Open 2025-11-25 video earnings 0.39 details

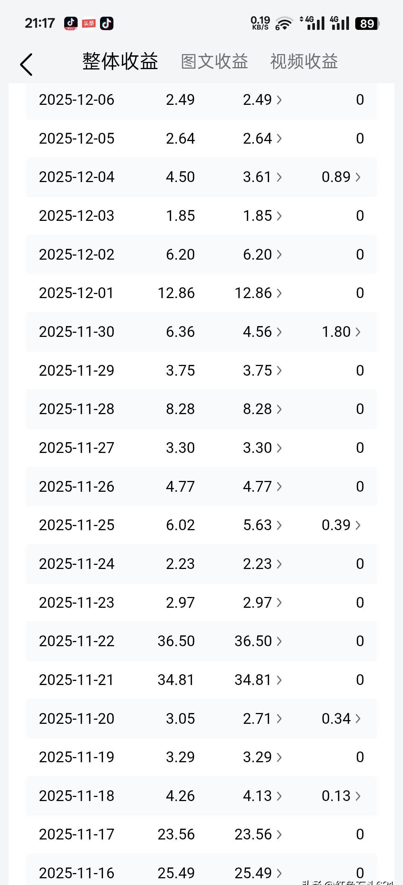pyautogui.click(x=341, y=525)
